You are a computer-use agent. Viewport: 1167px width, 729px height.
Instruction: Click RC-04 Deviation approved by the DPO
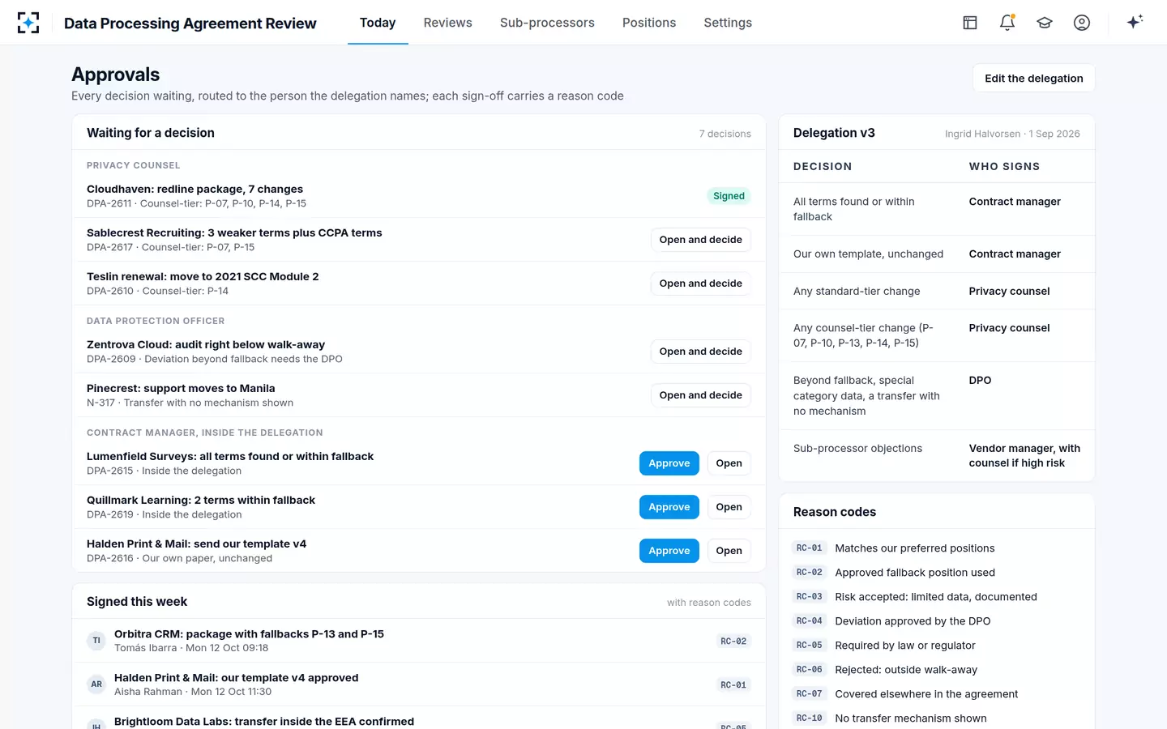[x=936, y=621]
